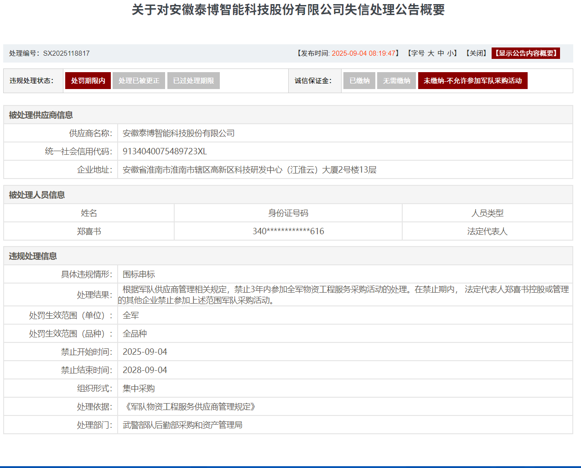This screenshot has width=581, height=468.
Task: Click the 已缴纳 deposit button
Action: [x=359, y=81]
